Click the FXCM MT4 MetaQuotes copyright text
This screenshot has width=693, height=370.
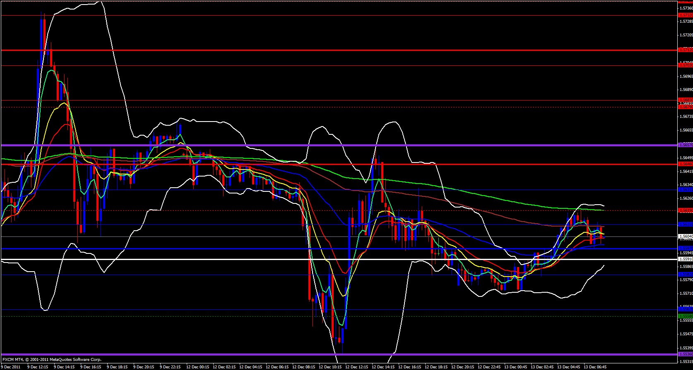pyautogui.click(x=52, y=360)
